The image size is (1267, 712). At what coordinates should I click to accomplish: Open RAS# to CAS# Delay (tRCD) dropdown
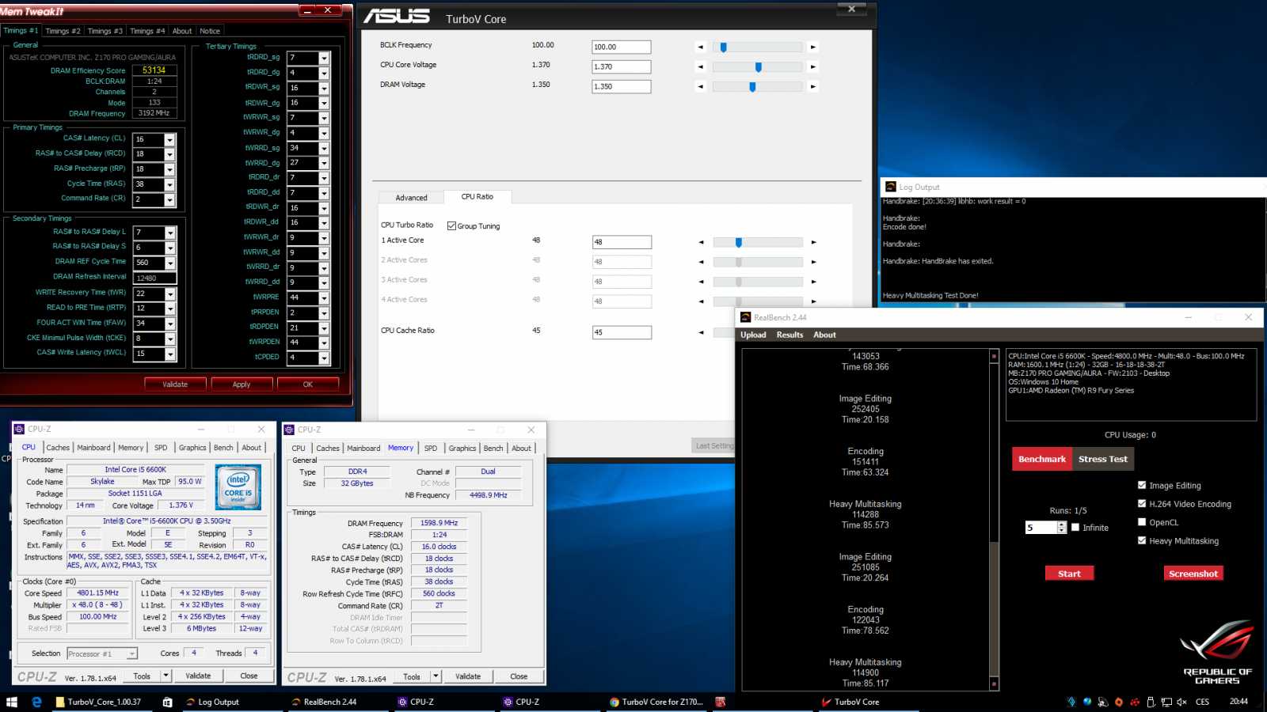click(169, 154)
